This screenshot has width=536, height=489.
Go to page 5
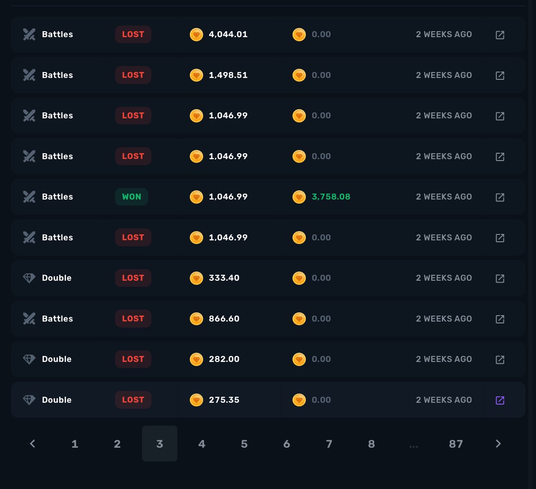[244, 444]
